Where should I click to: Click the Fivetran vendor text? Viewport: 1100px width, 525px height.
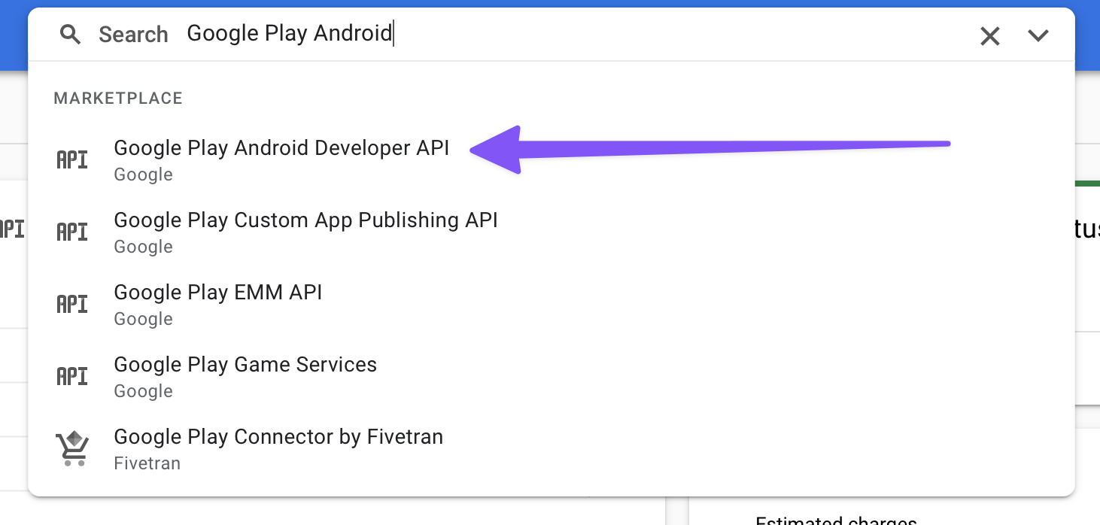(147, 463)
